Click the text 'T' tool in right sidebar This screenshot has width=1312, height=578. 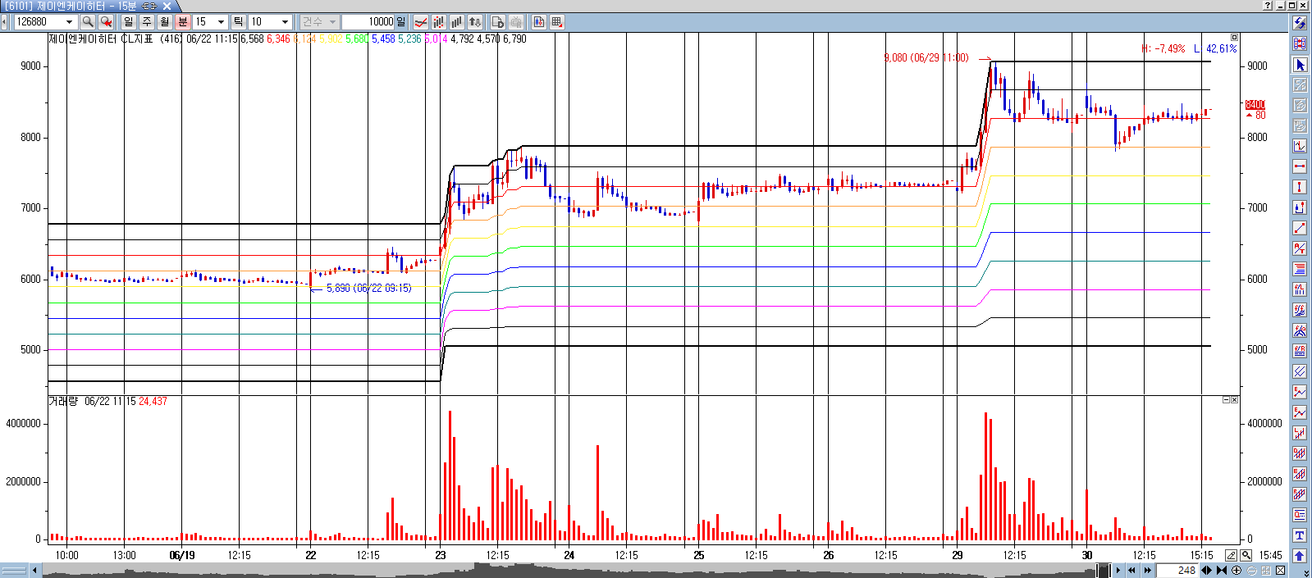click(x=1300, y=535)
